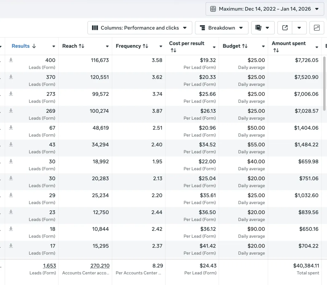Viewport: 327px width, 285px height.
Task: Click the 270,210 total reach value
Action: (x=100, y=266)
